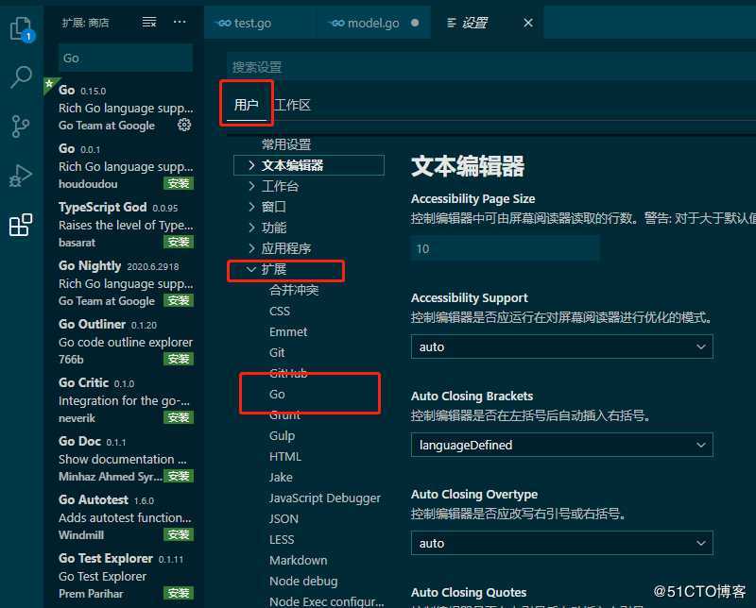756x608 pixels.
Task: Select the 工作区 workspace settings tab
Action: [292, 105]
